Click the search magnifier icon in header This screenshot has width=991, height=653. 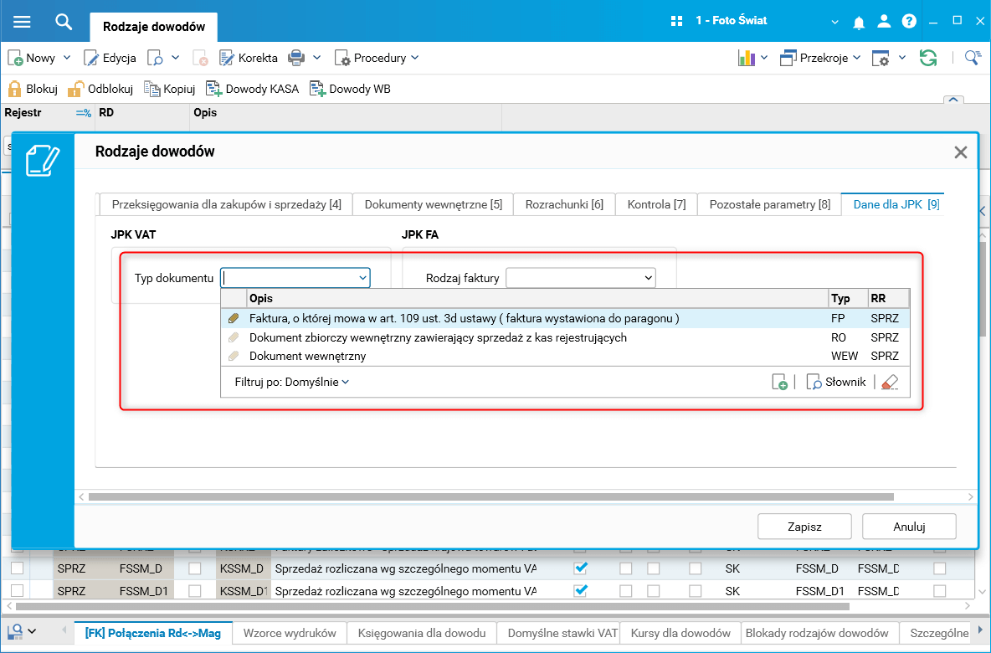tap(64, 22)
